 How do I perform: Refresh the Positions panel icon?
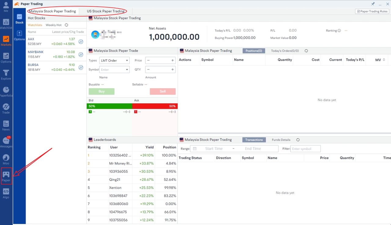(306, 51)
